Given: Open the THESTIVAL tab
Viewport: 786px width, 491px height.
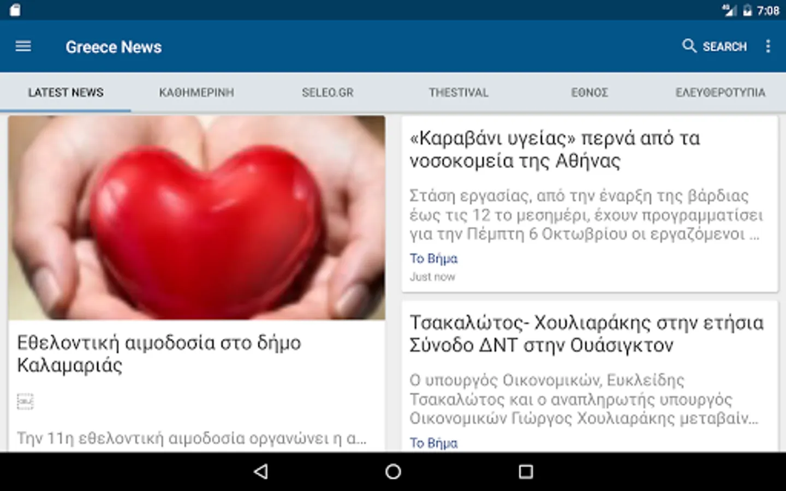Looking at the screenshot, I should (x=458, y=92).
